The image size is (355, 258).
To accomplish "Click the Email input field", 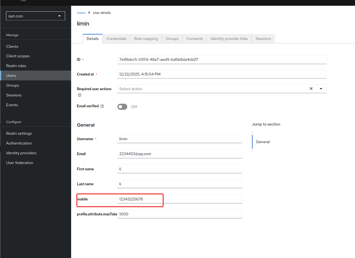I will 180,154.
